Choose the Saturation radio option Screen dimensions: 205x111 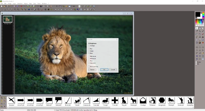89,63
